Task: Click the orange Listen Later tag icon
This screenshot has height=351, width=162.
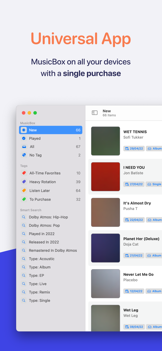Action: [x=24, y=191]
